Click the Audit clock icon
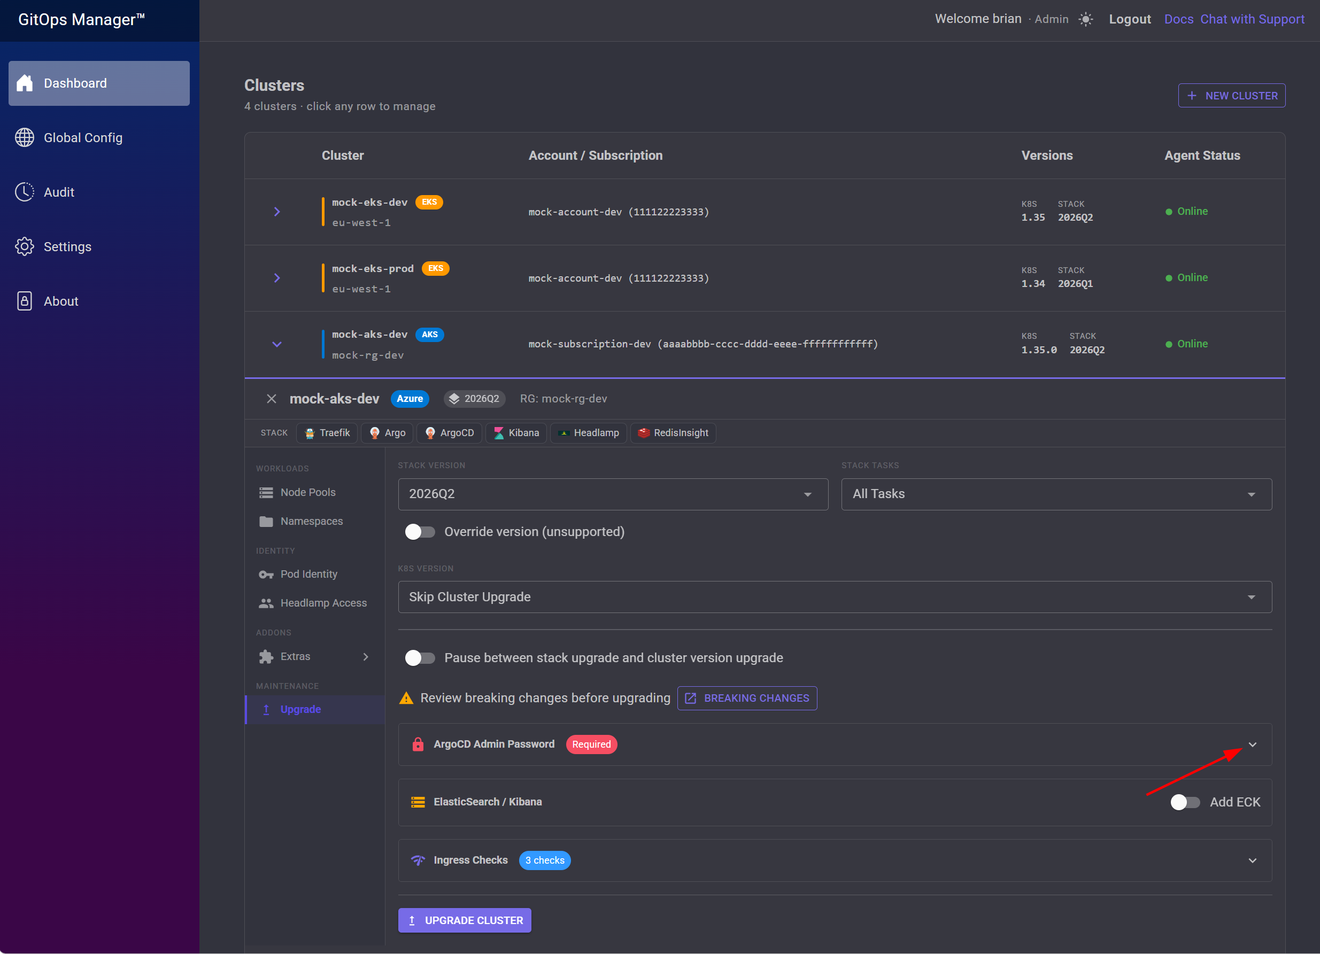Screen dimensions: 1320x954 click(25, 192)
